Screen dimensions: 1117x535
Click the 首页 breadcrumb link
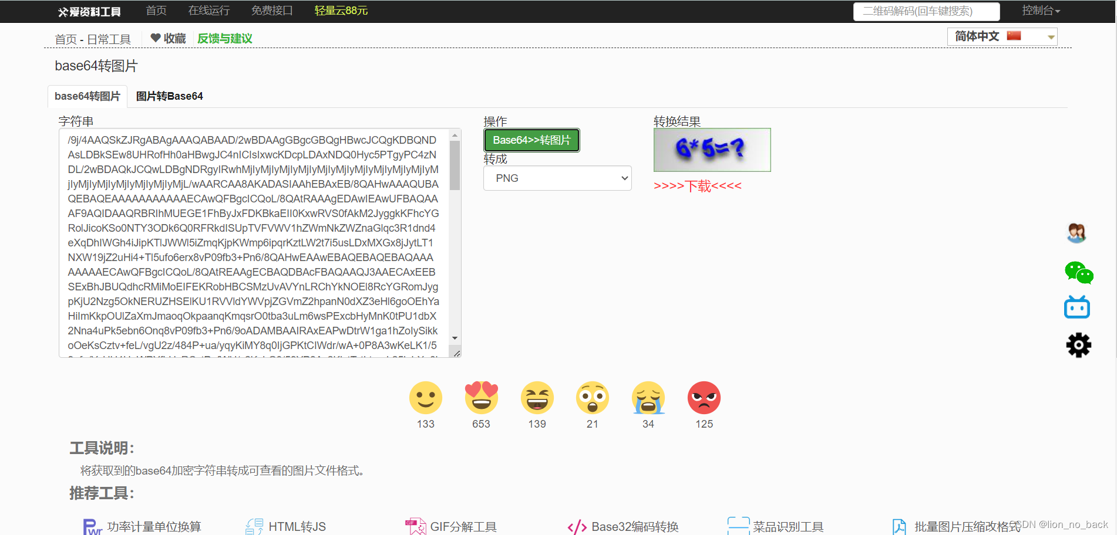(x=66, y=39)
